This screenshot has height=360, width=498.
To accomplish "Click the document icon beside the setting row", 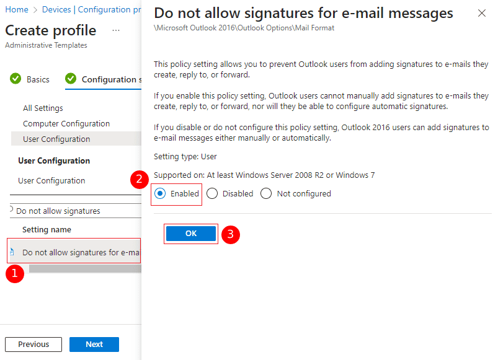I will click(12, 252).
